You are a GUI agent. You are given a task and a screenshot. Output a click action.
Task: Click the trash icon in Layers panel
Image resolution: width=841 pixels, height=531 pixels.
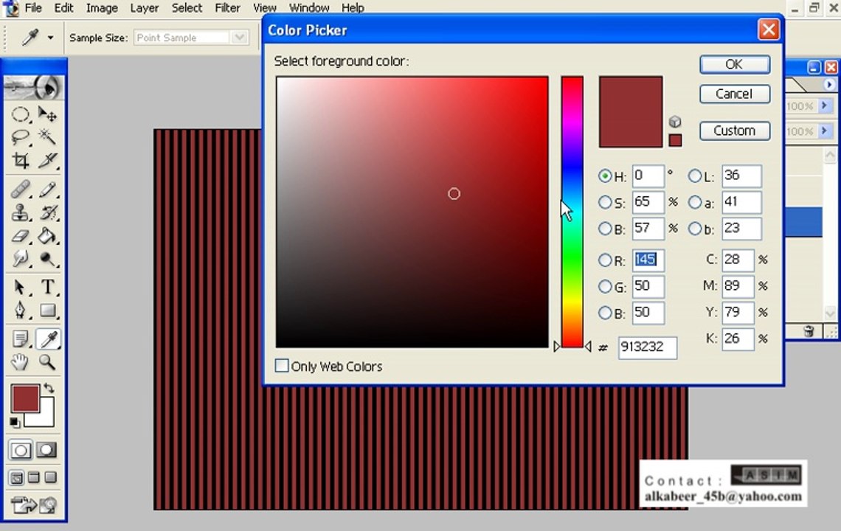coord(809,331)
